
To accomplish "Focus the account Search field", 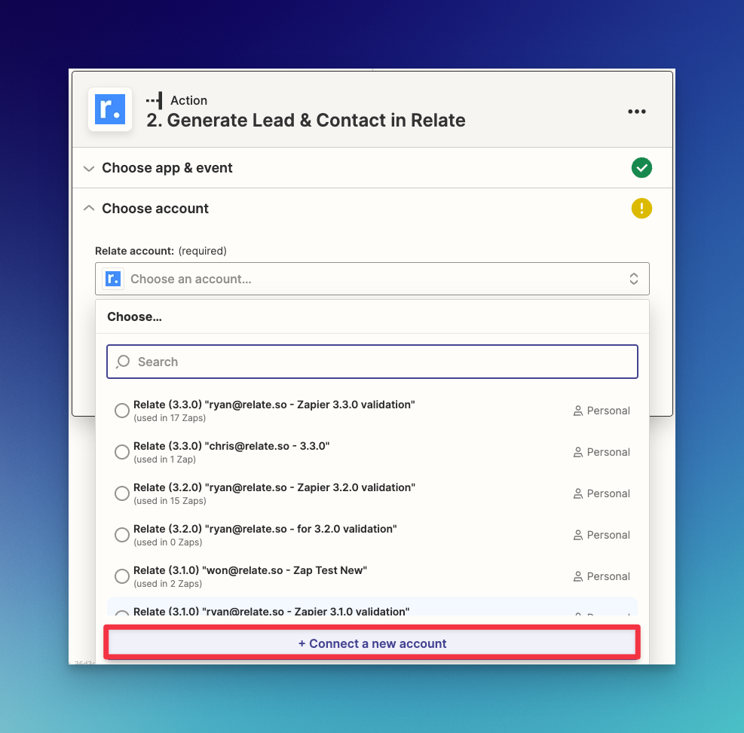I will click(x=372, y=362).
